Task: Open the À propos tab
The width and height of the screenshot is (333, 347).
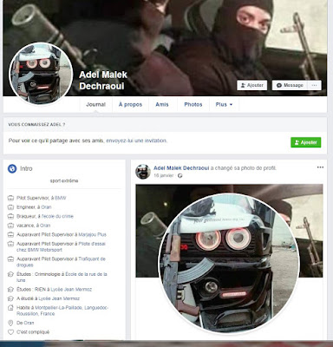Action: (x=130, y=104)
